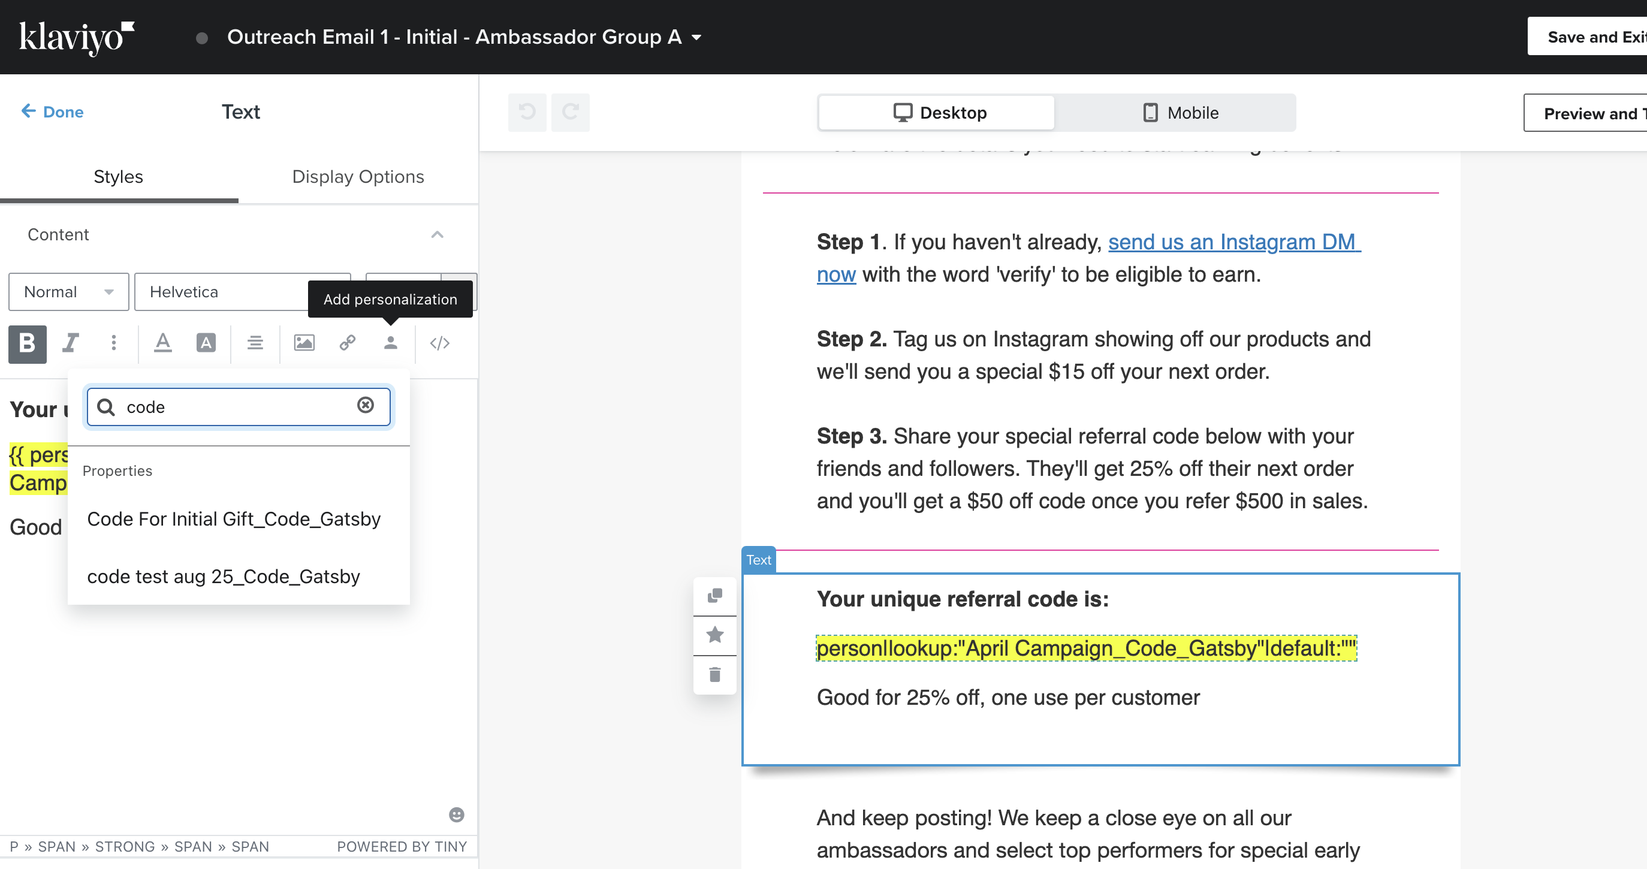Image resolution: width=1647 pixels, height=869 pixels.
Task: Click the Properties section heading
Action: pos(117,470)
